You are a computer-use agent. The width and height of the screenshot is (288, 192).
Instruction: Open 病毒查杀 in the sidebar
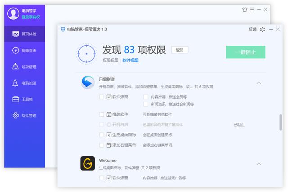[24, 50]
